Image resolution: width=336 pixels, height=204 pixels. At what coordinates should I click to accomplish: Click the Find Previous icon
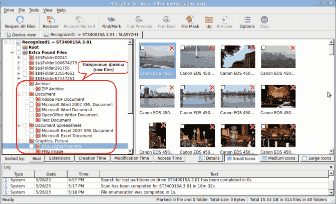tap(139, 20)
